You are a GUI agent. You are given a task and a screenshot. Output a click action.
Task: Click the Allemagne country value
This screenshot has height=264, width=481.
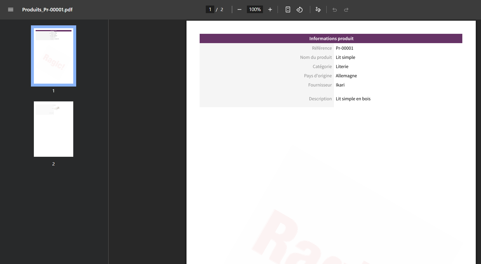346,76
